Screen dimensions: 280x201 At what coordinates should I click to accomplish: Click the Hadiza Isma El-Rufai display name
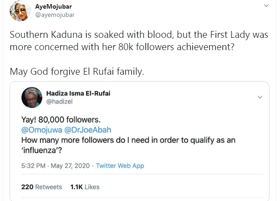click(x=78, y=93)
